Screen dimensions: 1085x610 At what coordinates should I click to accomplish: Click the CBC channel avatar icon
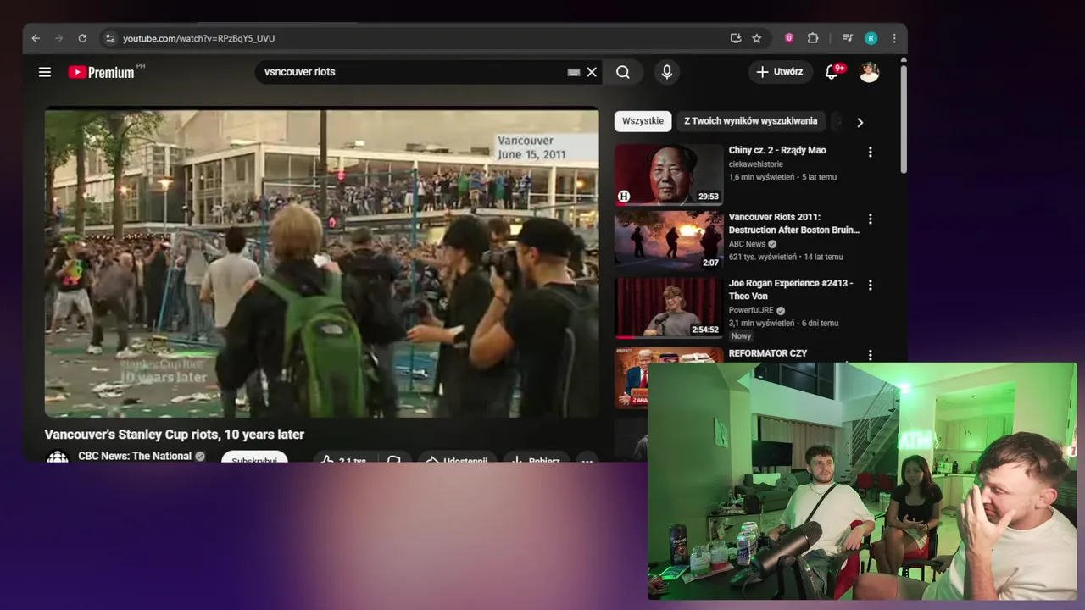tap(57, 457)
